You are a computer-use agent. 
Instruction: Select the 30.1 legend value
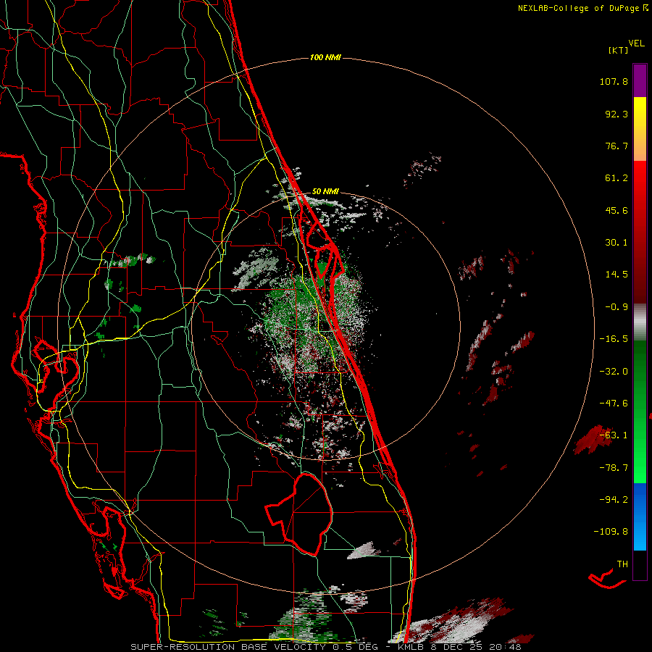[x=617, y=243]
